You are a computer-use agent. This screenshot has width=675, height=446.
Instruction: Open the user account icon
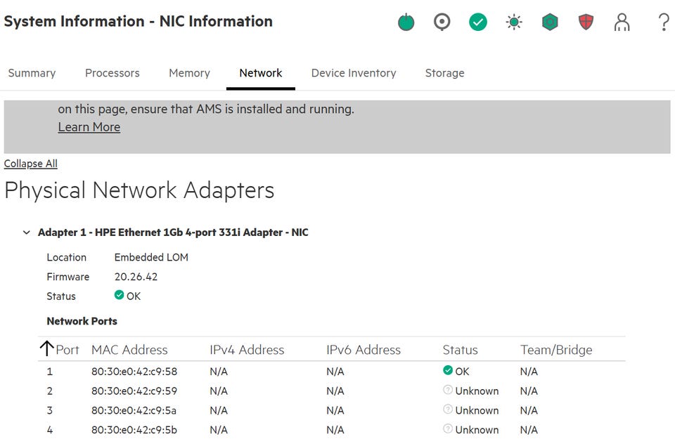pos(622,22)
